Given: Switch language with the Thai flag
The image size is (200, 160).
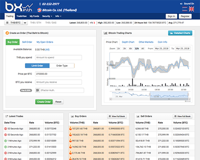Looking at the screenshot, I should pyautogui.click(x=185, y=9).
